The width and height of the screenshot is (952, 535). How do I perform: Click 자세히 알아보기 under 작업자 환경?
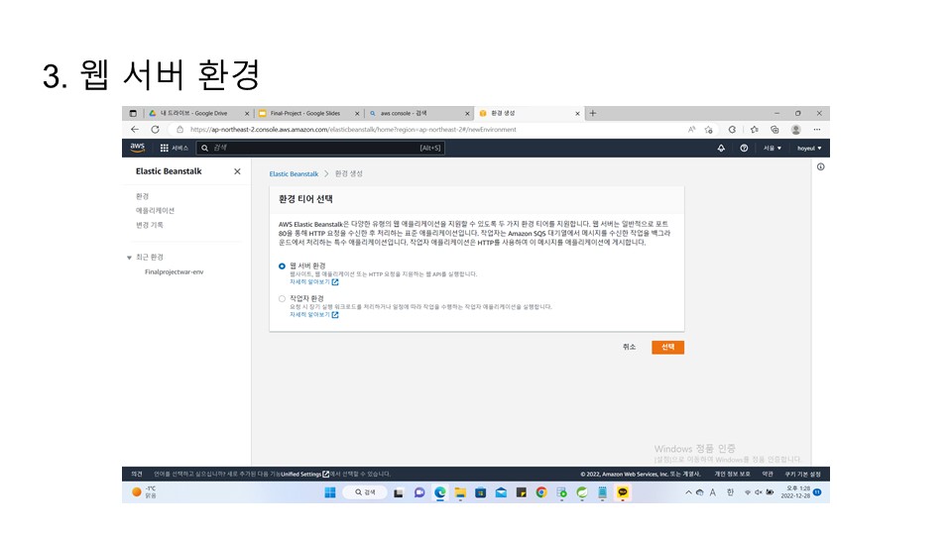coord(314,315)
